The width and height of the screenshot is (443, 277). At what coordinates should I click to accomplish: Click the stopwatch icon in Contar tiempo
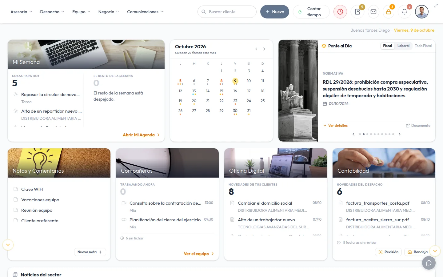click(300, 12)
